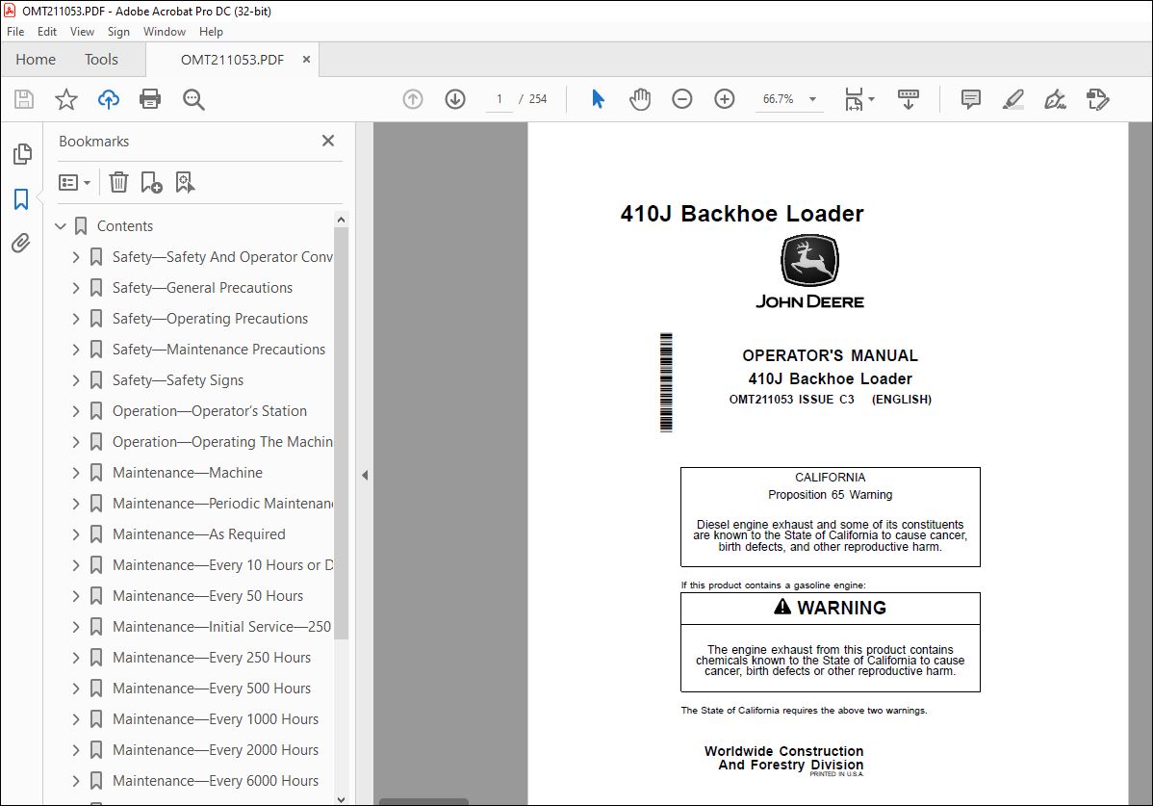This screenshot has width=1153, height=806.
Task: Open the Sign document tool
Action: coord(1055,99)
